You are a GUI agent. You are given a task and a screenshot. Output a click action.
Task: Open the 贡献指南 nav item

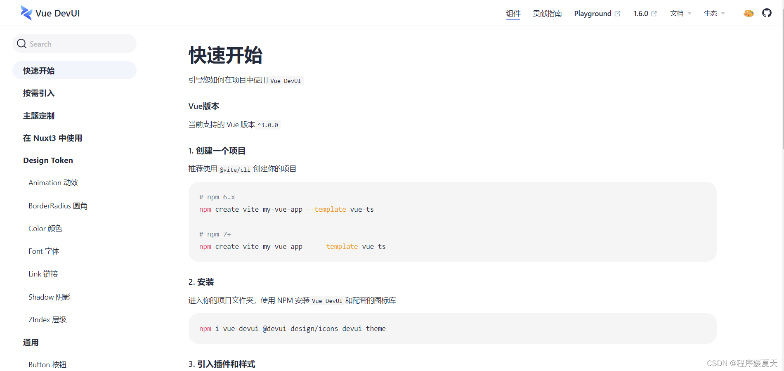click(547, 14)
